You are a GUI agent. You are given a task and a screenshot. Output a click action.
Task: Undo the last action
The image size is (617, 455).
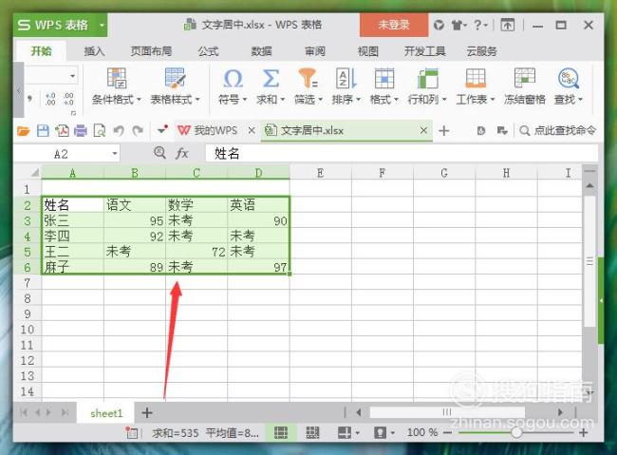[x=119, y=130]
